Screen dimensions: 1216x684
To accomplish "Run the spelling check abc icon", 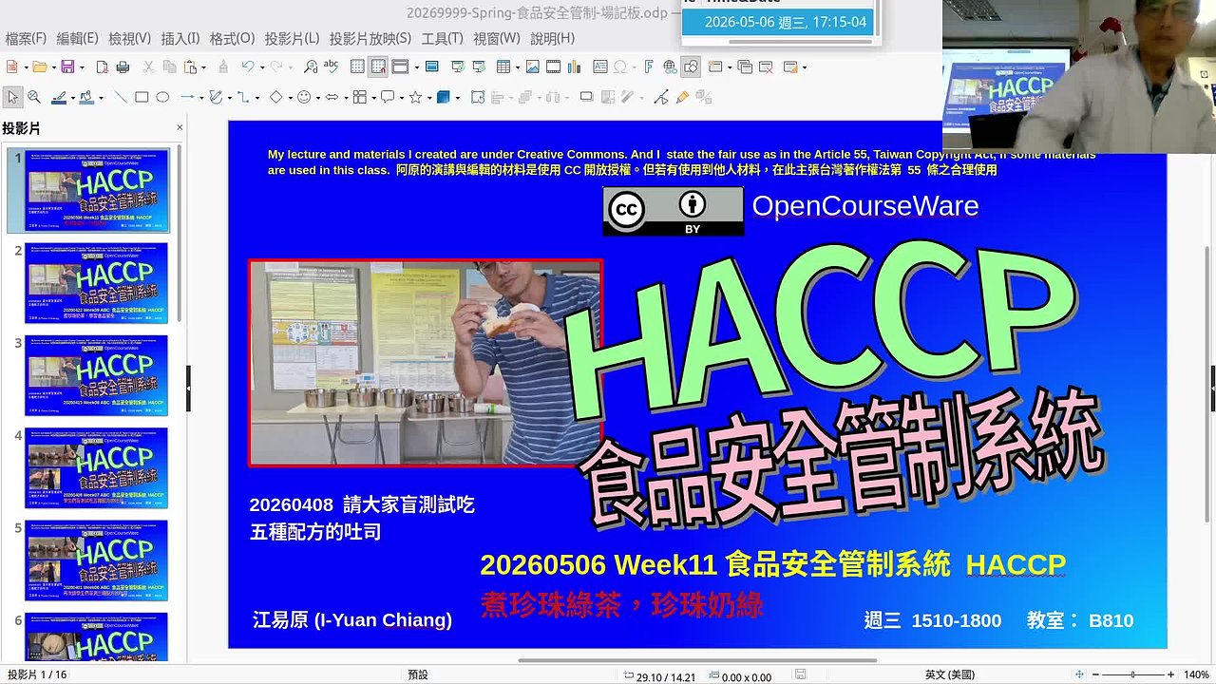I will [x=332, y=66].
